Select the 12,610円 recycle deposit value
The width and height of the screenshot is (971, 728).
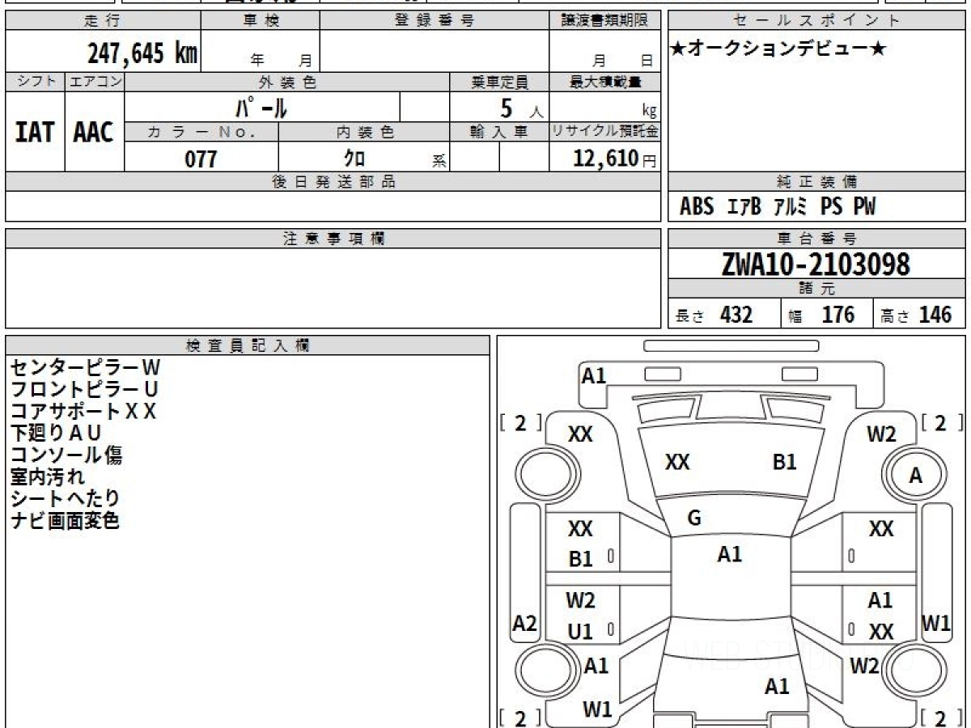[614, 159]
